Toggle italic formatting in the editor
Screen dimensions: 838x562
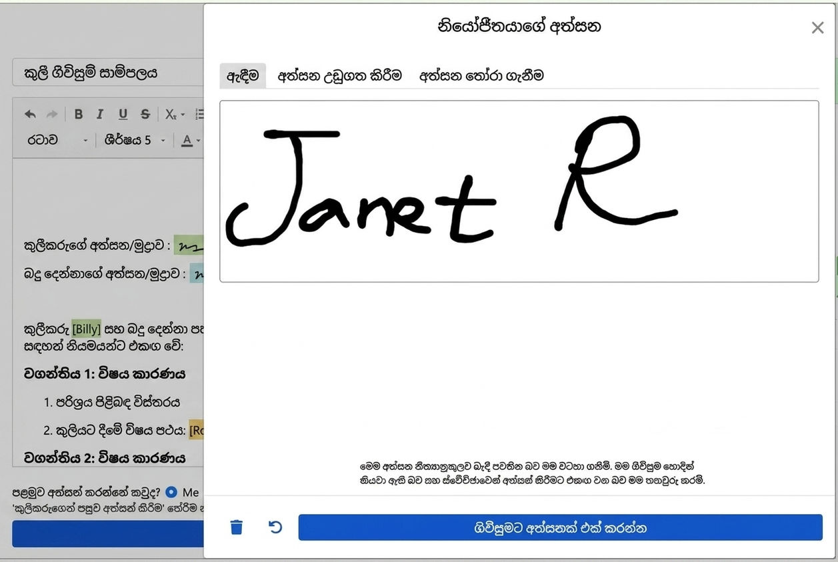100,114
